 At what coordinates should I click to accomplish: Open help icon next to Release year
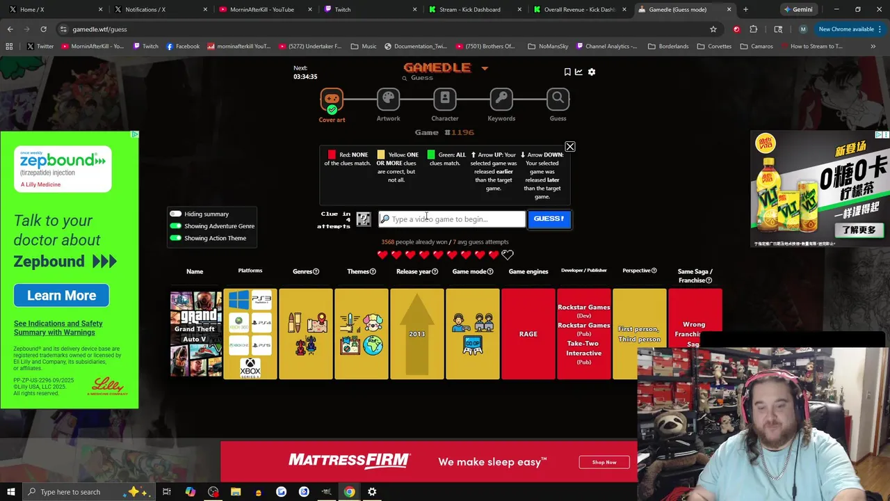[435, 271]
